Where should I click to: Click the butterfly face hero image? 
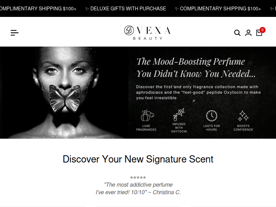64,92
